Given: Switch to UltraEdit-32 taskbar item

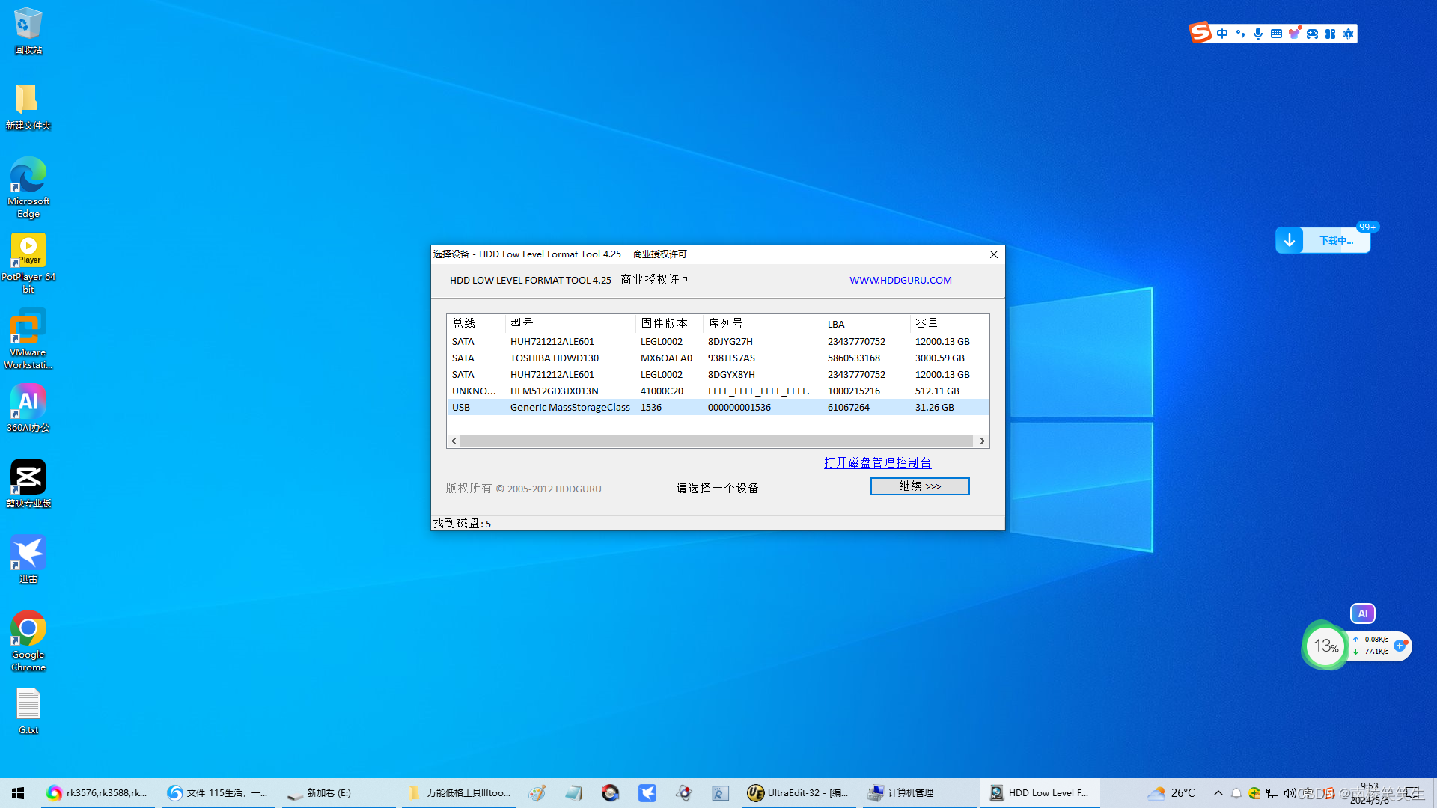Looking at the screenshot, I should coord(798,793).
